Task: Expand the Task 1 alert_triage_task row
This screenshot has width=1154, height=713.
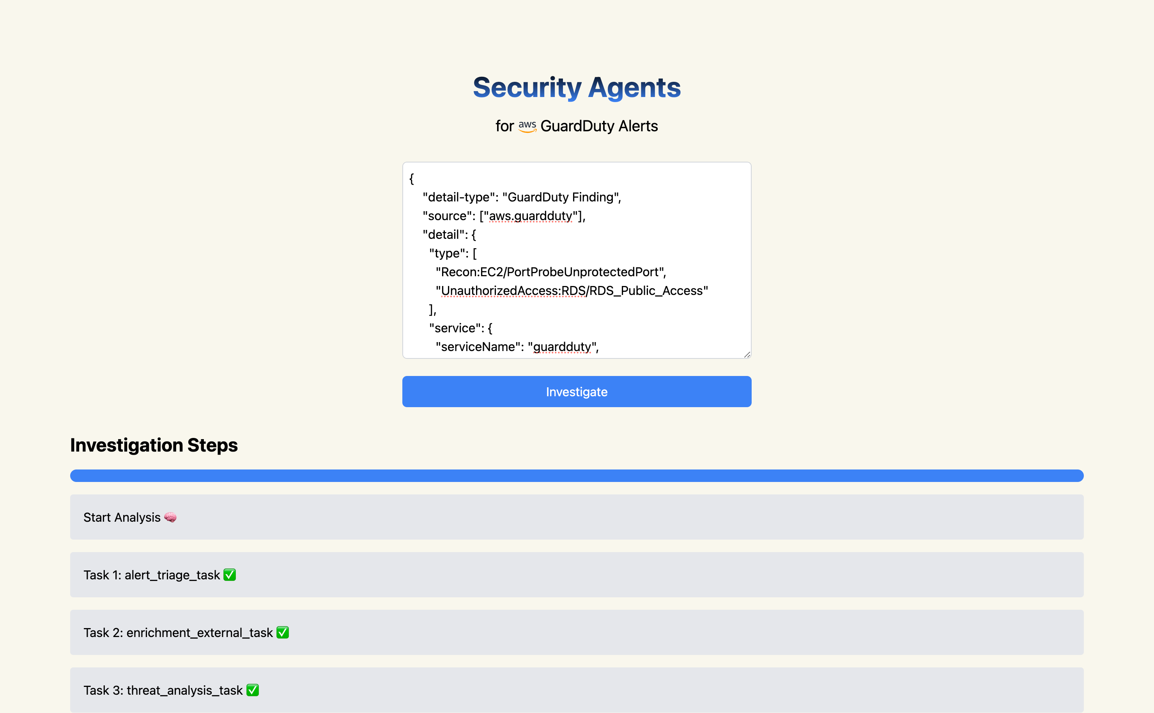Action: tap(577, 574)
